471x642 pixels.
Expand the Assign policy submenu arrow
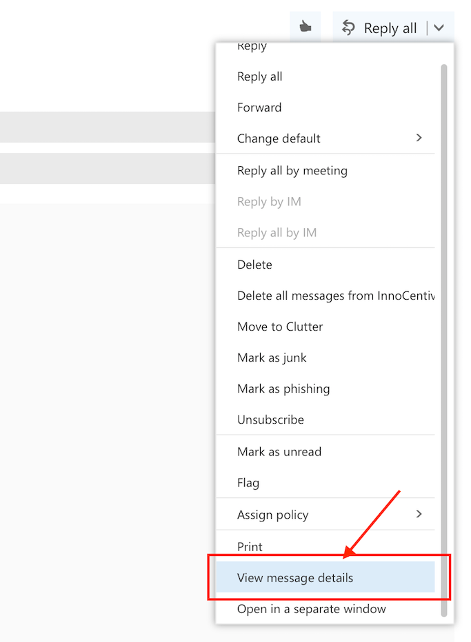click(419, 514)
